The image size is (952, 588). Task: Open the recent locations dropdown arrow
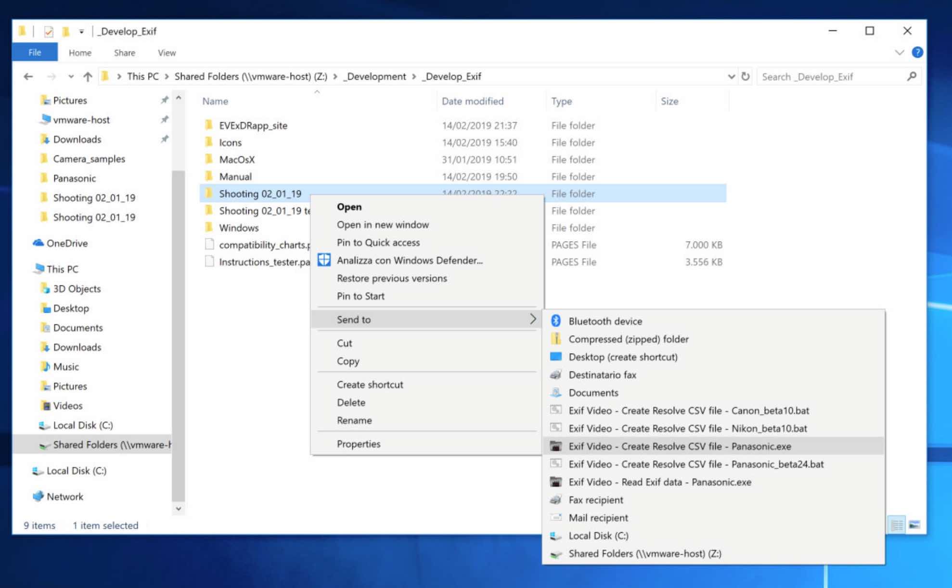coord(71,76)
